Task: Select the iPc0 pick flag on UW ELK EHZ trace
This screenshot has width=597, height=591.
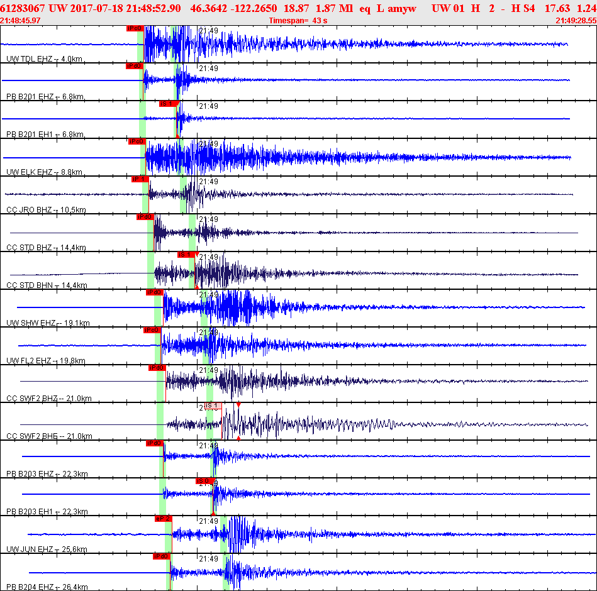Action: pyautogui.click(x=137, y=141)
